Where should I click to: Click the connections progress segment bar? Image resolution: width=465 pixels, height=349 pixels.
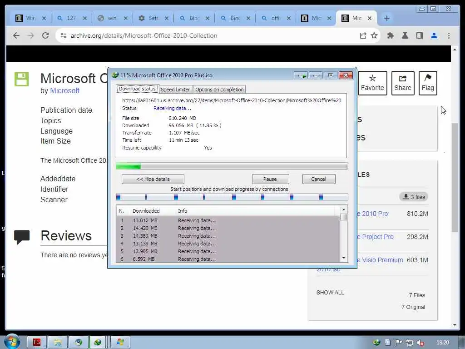[x=232, y=197]
